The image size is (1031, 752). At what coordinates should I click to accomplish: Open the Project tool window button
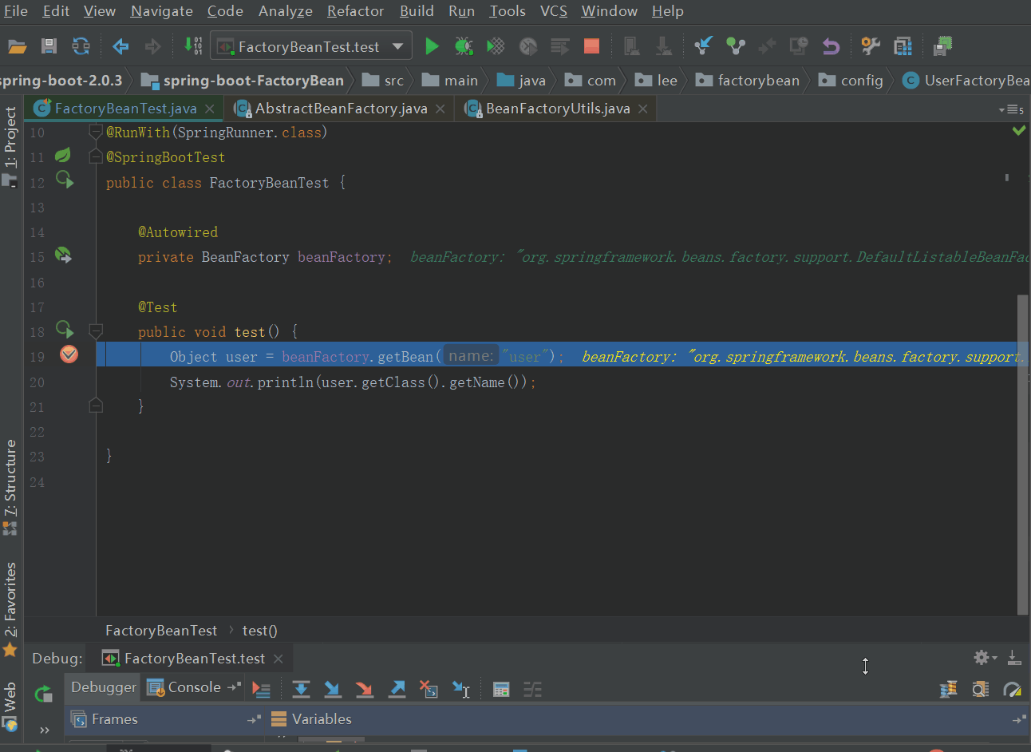pos(10,146)
